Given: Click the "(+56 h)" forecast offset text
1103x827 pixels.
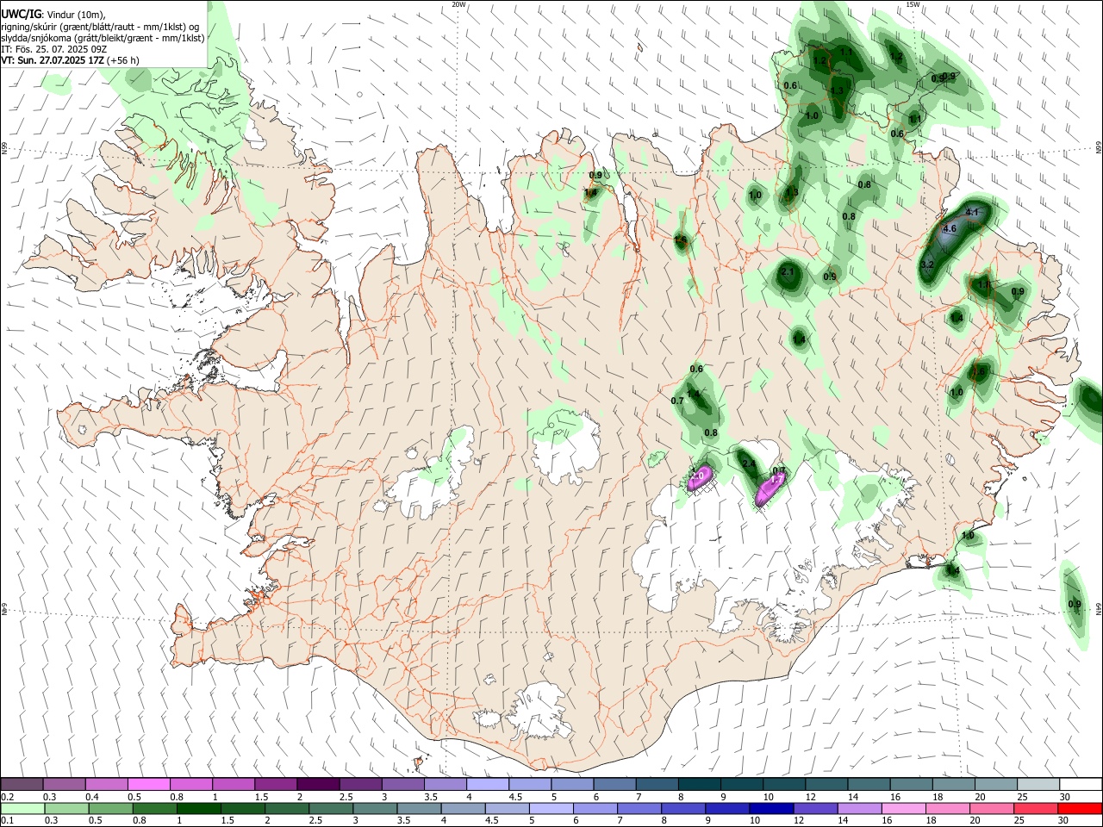Looking at the screenshot, I should coord(124,60).
